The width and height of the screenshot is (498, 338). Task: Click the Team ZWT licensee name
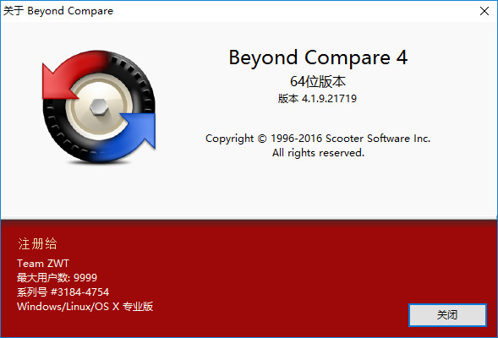[43, 264]
